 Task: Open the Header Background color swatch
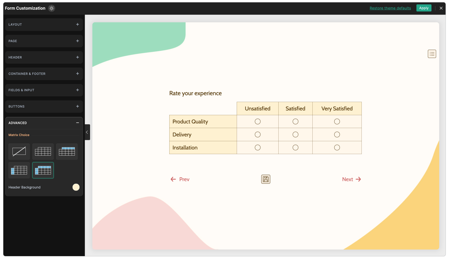click(76, 187)
